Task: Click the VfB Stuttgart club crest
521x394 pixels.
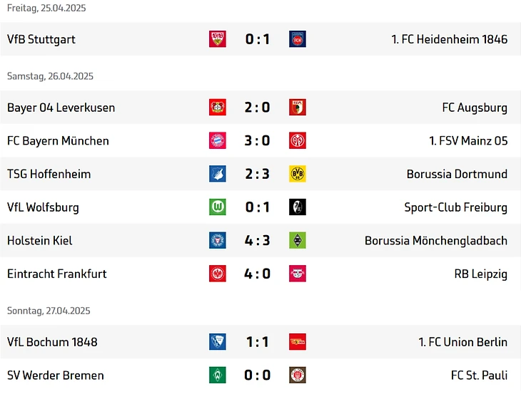Action: point(217,39)
